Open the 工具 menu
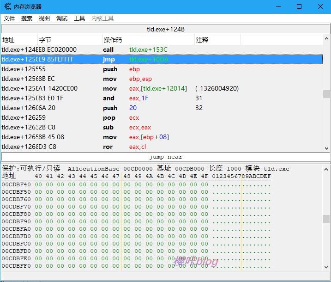Image resolution: width=331 pixels, height=282 pixels. [x=79, y=18]
